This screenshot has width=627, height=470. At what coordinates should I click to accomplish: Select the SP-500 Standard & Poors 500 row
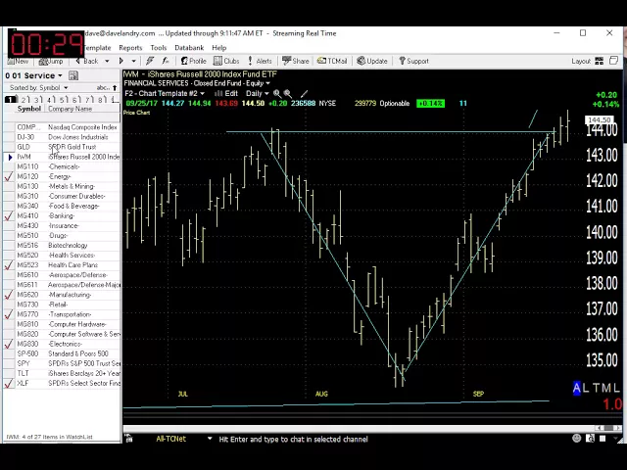point(62,353)
